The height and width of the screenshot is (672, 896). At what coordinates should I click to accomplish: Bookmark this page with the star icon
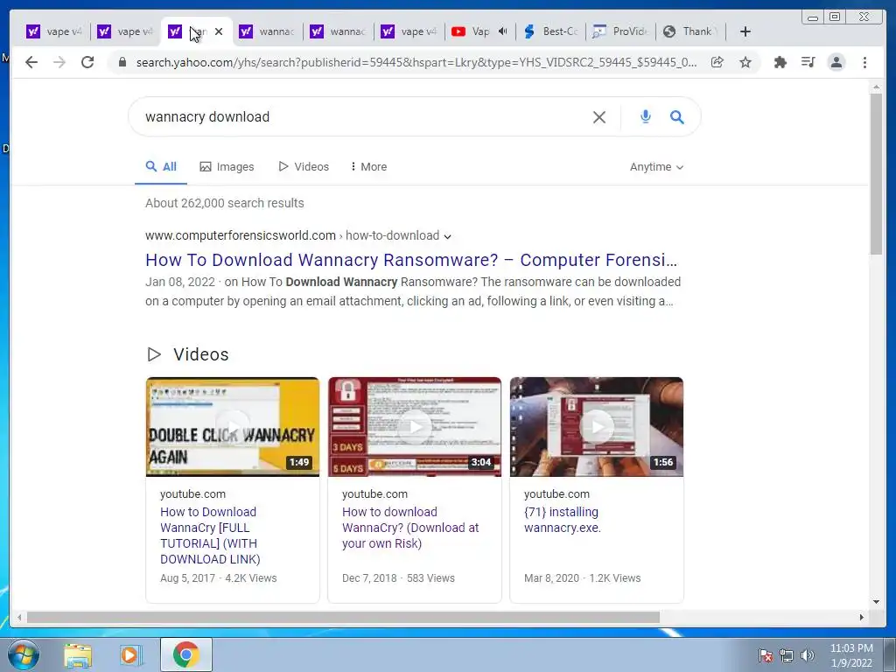pos(745,62)
